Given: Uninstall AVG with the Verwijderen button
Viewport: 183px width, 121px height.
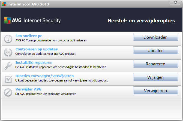Looking at the screenshot, I should click(155, 90).
